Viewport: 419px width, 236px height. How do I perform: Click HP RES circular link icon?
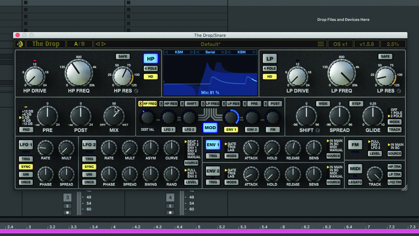[x=136, y=91]
